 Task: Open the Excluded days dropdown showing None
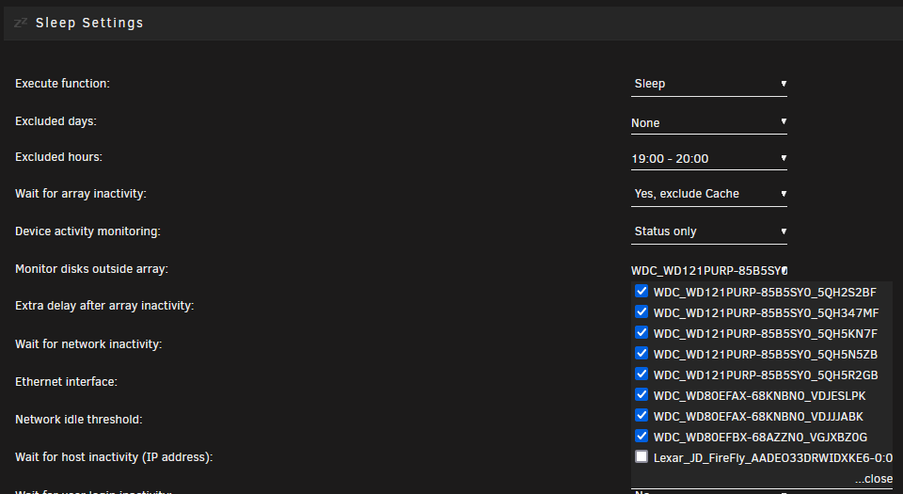(x=709, y=122)
